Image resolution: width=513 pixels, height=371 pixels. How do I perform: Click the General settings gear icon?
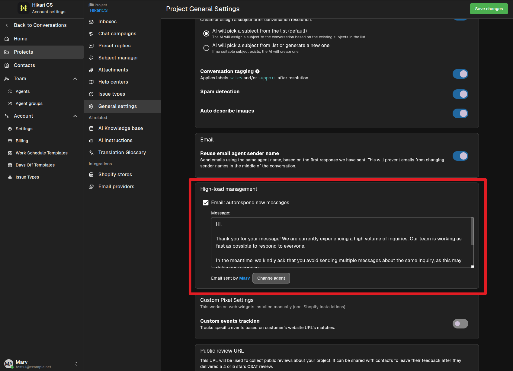91,106
